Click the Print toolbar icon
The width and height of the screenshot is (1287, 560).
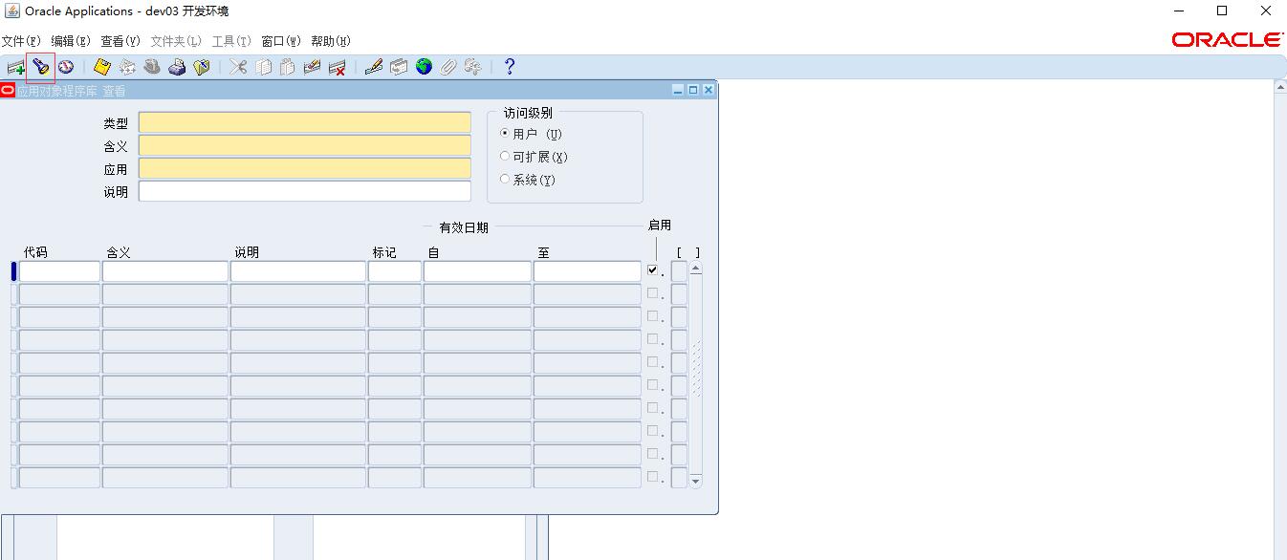pos(177,67)
